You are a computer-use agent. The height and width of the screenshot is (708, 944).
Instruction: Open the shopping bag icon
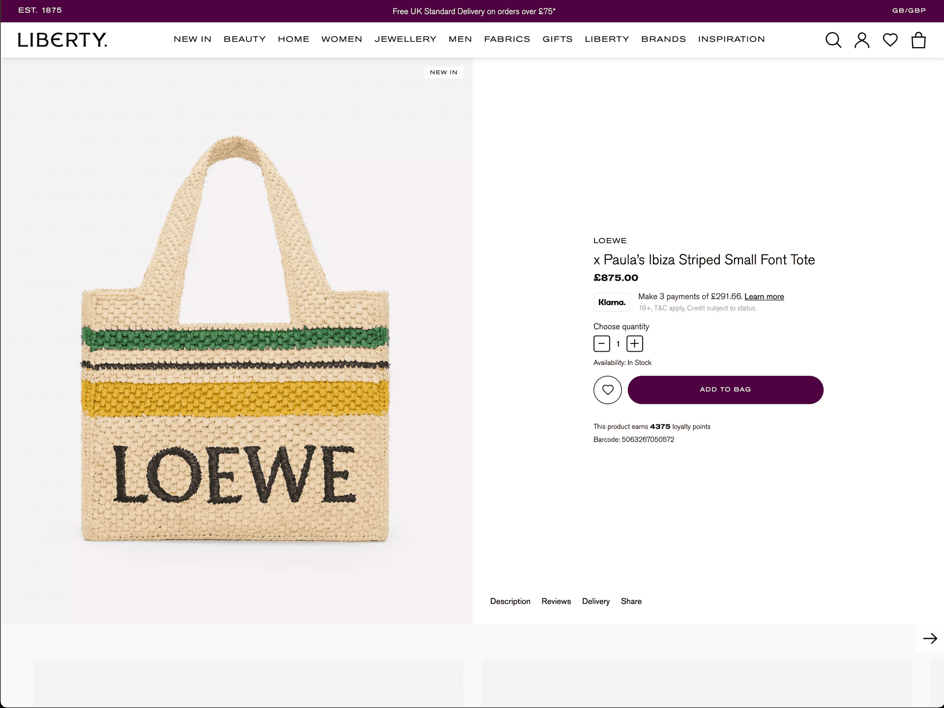(x=918, y=40)
